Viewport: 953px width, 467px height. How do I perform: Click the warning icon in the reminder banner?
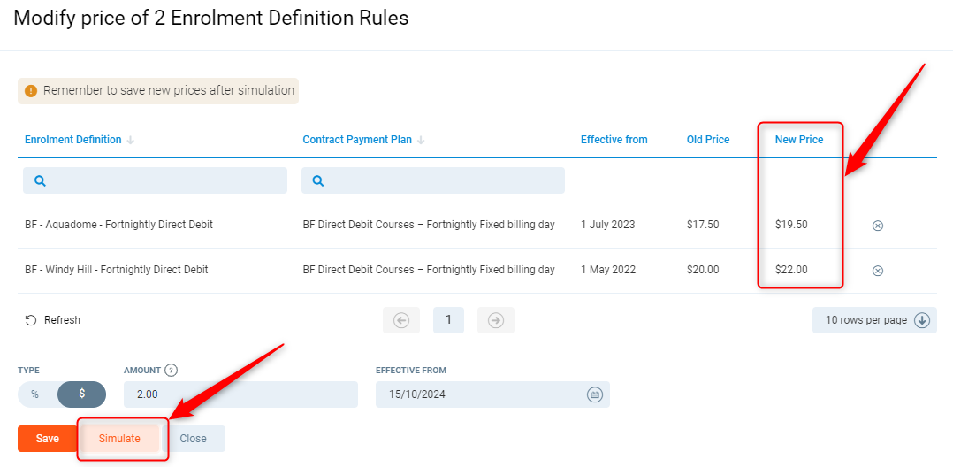(31, 90)
